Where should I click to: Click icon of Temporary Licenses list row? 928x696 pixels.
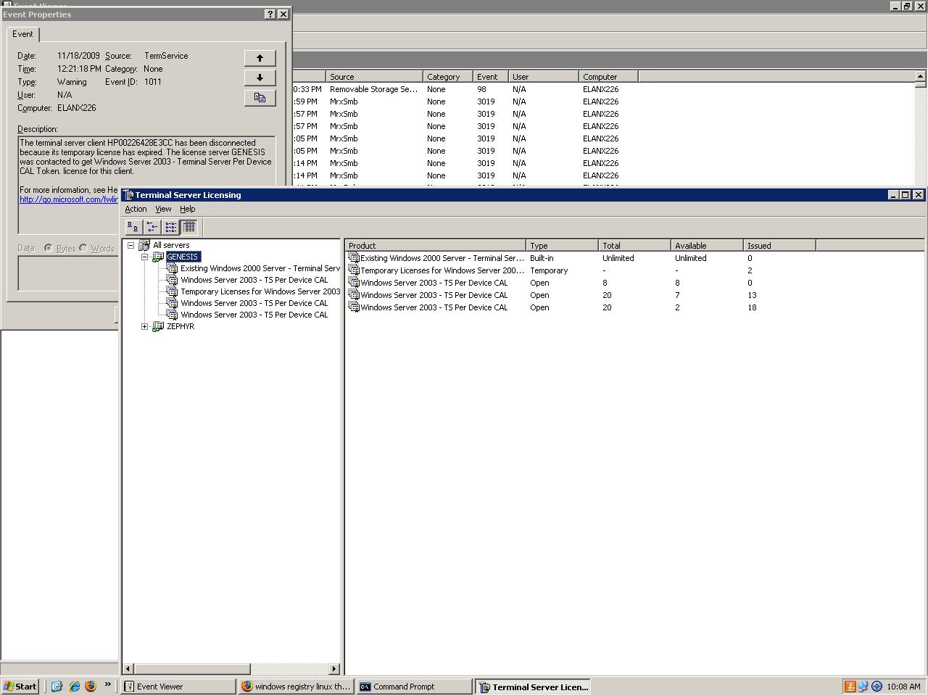point(354,270)
